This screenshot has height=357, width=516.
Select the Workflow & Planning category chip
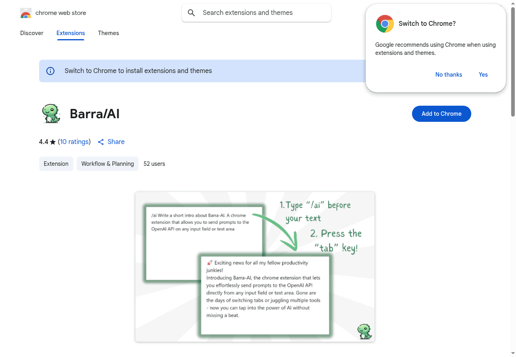108,164
